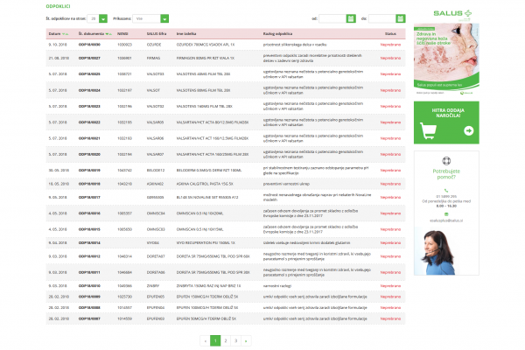Click the WYD RECUPERATION product name cell
Viewport: 525px width, 350px height.
(x=206, y=243)
